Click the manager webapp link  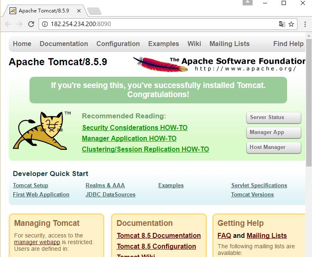(x=37, y=242)
